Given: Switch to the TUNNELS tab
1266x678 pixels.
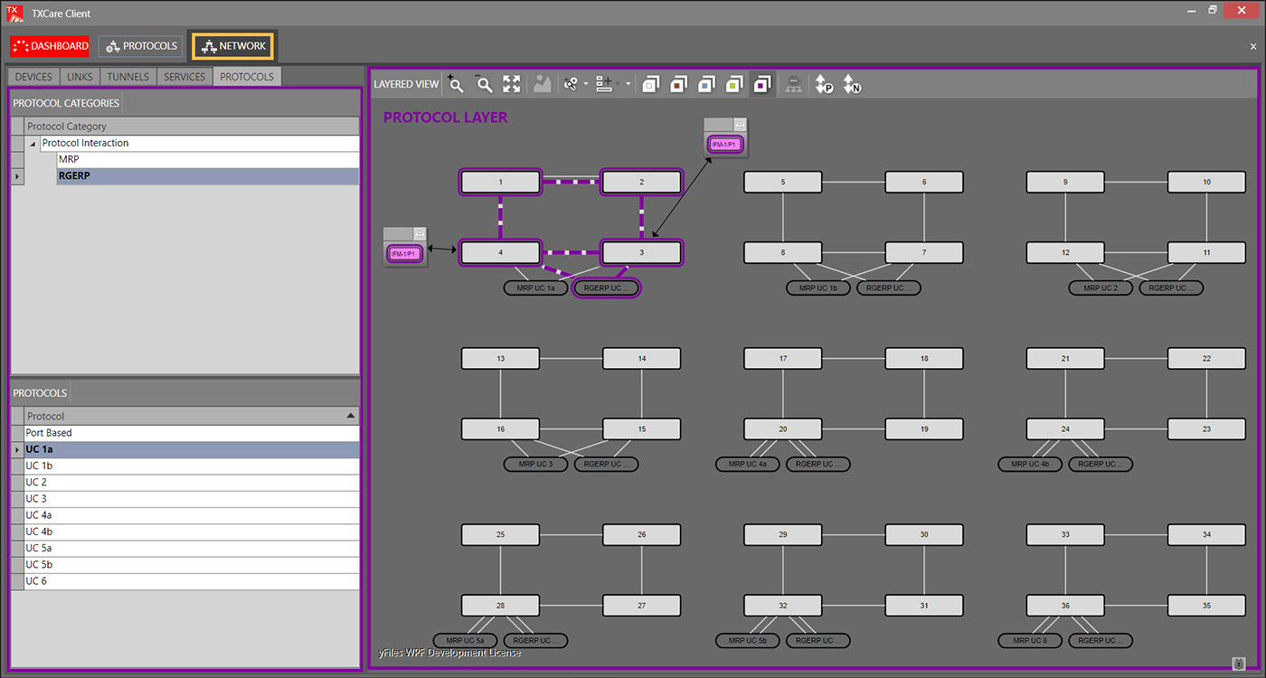Looking at the screenshot, I should 128,77.
